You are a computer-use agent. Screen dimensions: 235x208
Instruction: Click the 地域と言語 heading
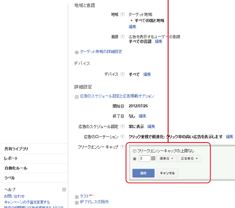[x=85, y=5]
